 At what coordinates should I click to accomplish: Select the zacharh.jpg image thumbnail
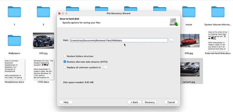tap(190, 69)
